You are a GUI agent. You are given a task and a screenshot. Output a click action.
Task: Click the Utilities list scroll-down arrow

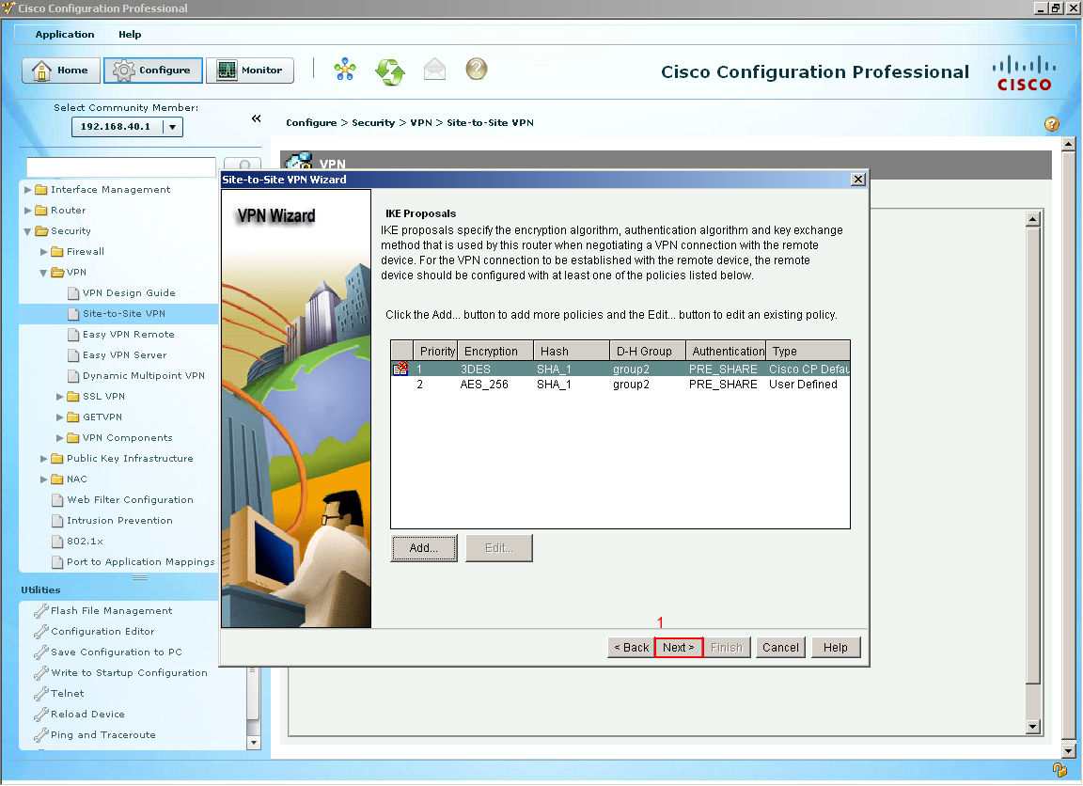coord(254,743)
